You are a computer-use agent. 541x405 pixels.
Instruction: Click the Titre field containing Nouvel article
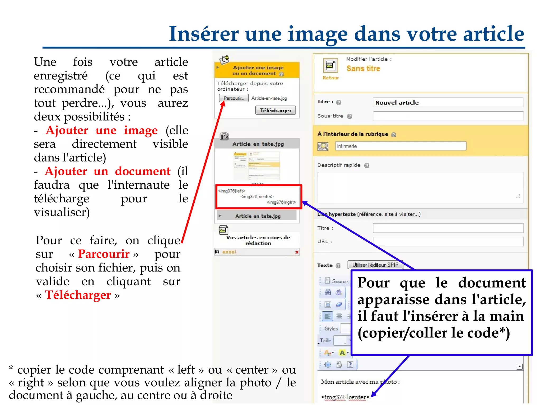[448, 103]
